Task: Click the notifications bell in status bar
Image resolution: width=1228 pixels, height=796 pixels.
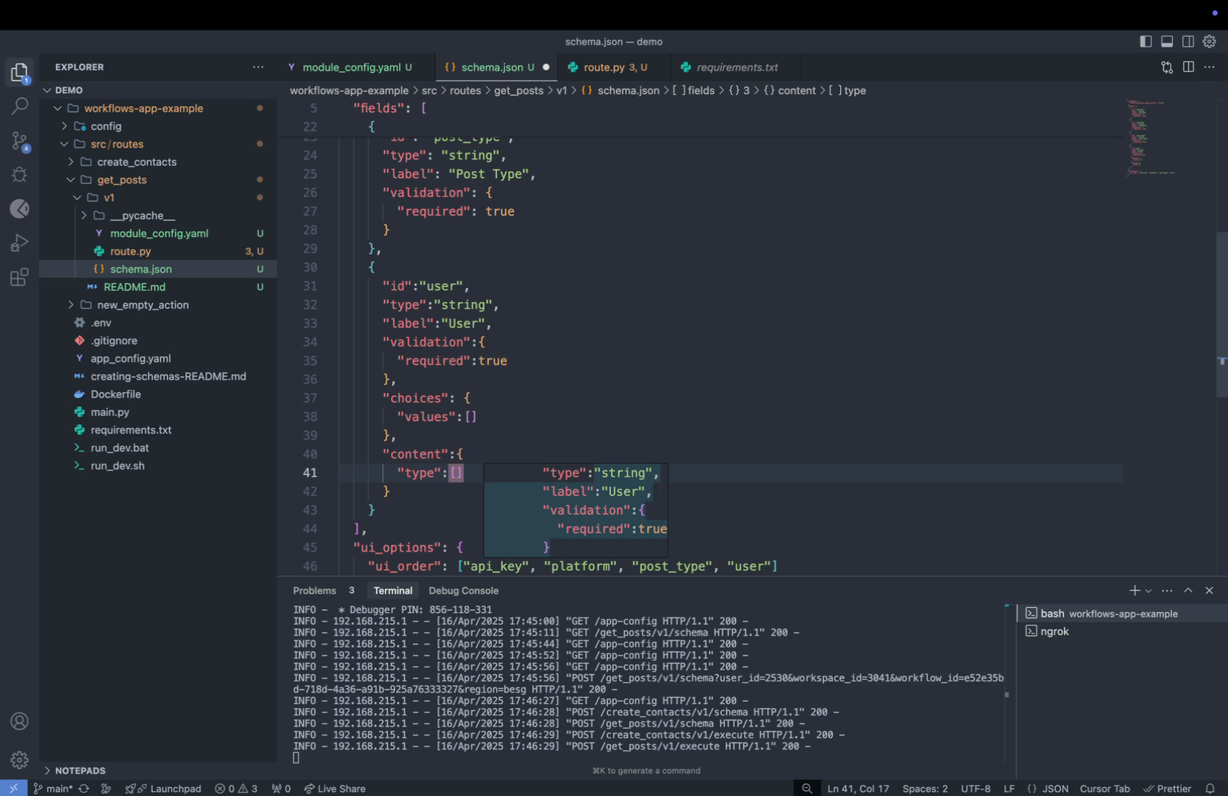Action: click(x=1210, y=789)
